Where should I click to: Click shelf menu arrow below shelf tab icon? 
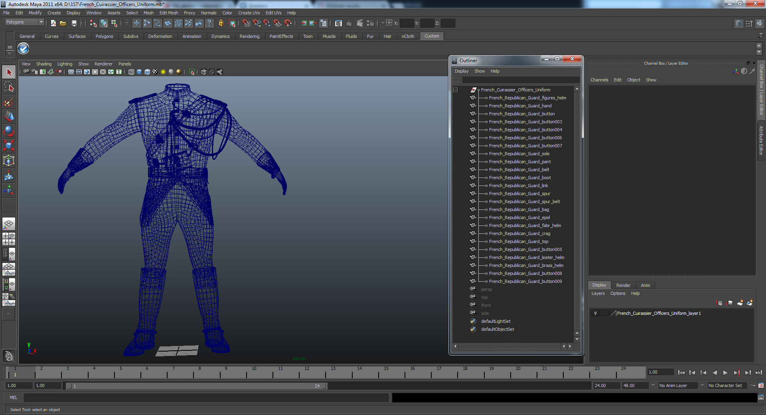(10, 53)
